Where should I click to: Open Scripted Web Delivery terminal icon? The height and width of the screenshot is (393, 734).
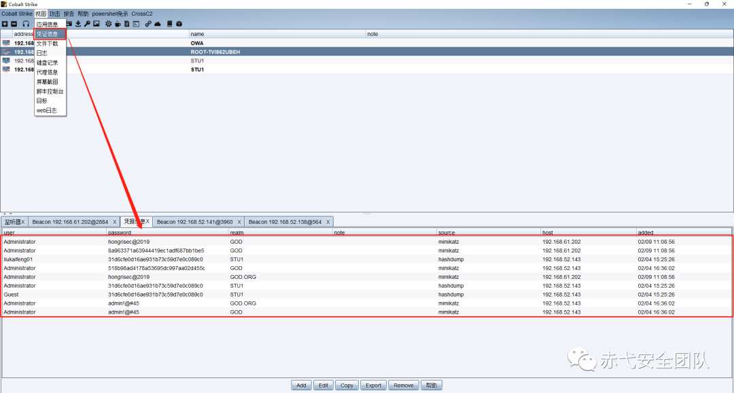(136, 24)
